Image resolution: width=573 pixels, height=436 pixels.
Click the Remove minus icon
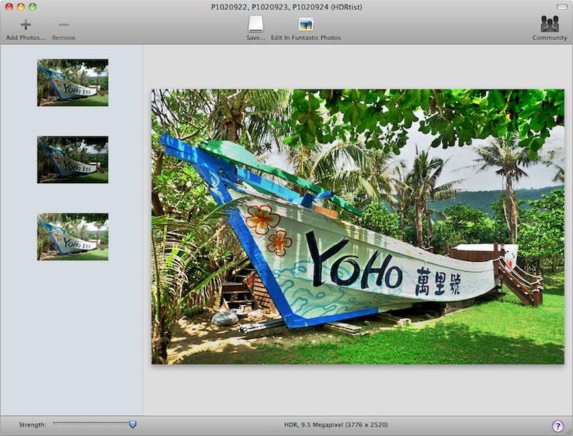64,25
